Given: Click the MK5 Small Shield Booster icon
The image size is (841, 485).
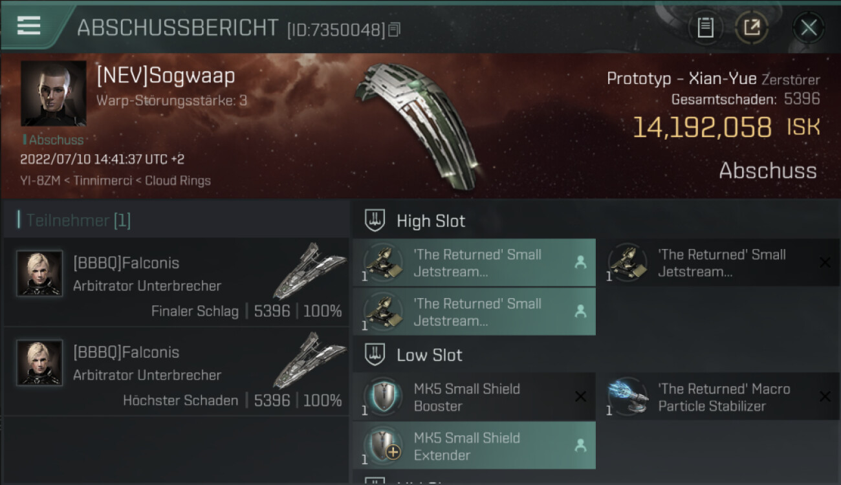Looking at the screenshot, I should coord(382,396).
